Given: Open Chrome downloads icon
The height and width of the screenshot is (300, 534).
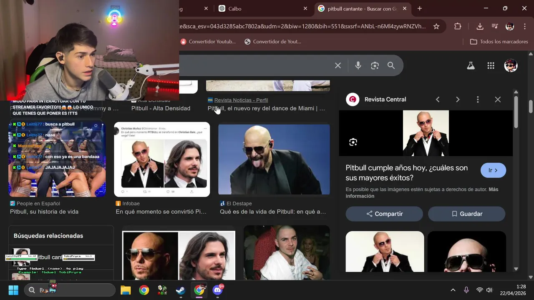Looking at the screenshot, I should tap(480, 26).
